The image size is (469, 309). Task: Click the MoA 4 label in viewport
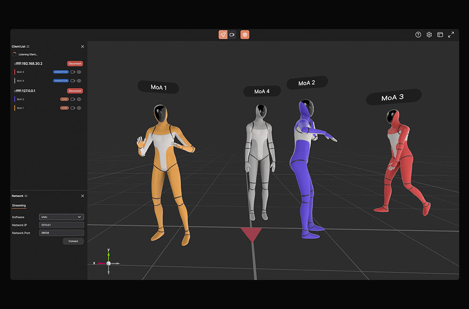[262, 91]
